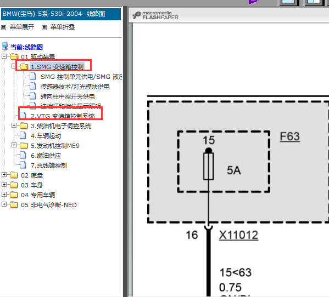Select the 04 专用车辆 label

(38, 195)
